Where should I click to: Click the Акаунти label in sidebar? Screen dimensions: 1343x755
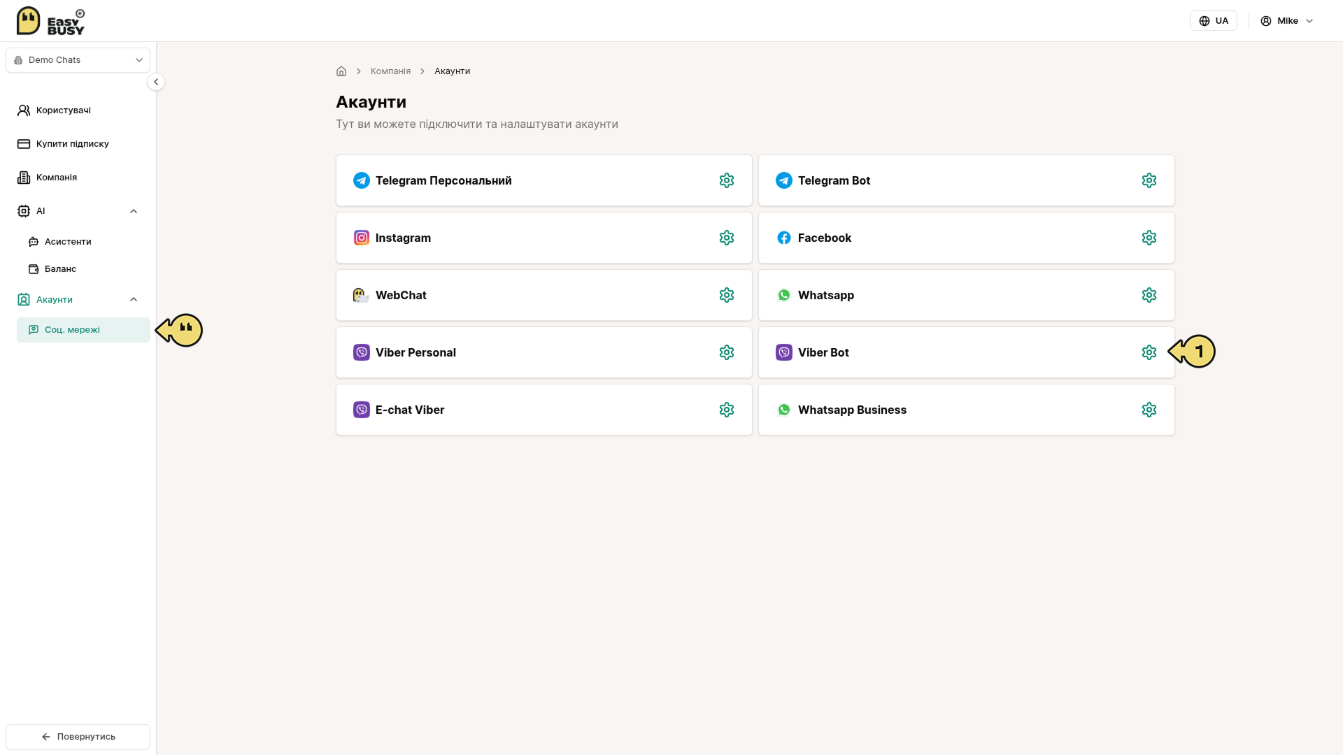55,300
